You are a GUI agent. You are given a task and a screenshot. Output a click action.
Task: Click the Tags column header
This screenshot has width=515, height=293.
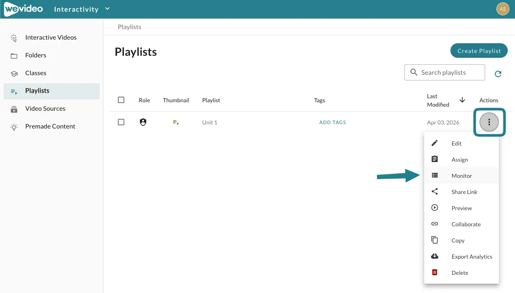(320, 100)
